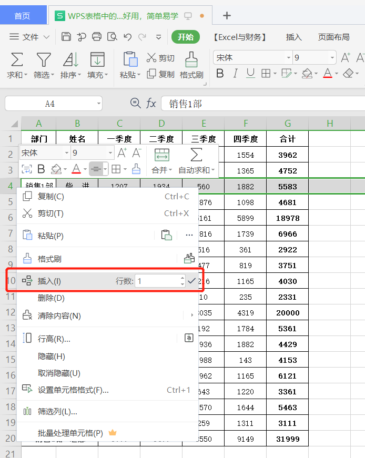Increase font size in ribbon
Screen dimensions: 365x458
tap(346, 57)
